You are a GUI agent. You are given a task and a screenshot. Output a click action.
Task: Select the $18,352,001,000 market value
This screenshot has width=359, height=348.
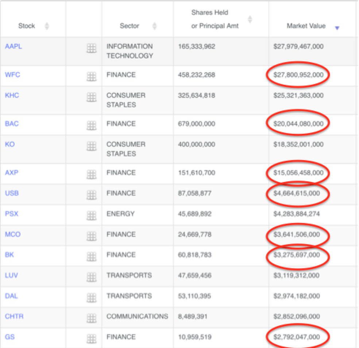point(298,144)
